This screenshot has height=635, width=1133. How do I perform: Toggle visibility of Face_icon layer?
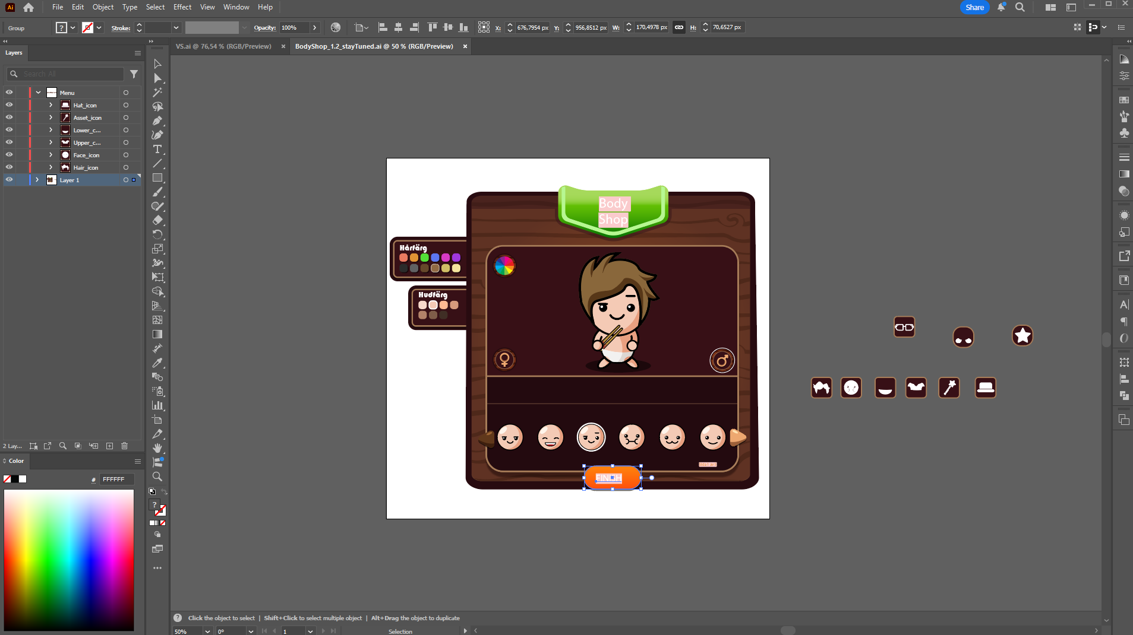(x=9, y=155)
